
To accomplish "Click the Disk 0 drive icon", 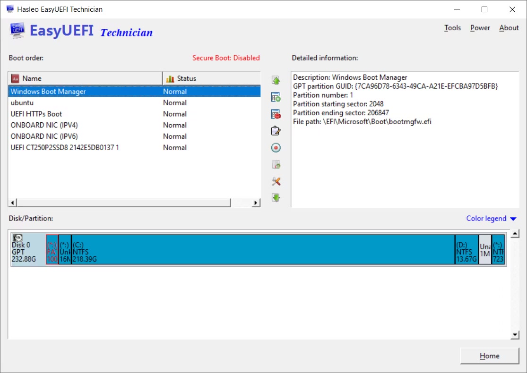I will 18,238.
